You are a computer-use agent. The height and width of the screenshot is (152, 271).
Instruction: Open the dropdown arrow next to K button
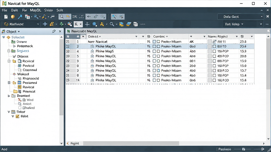80,24
